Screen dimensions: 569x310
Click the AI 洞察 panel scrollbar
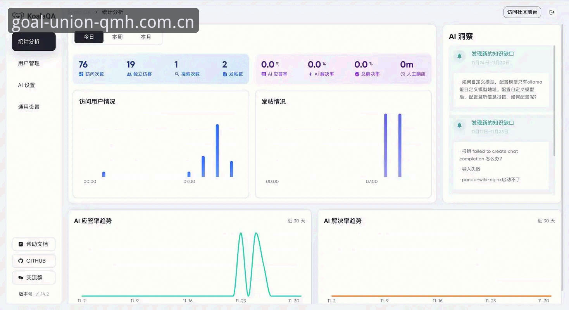point(554,101)
